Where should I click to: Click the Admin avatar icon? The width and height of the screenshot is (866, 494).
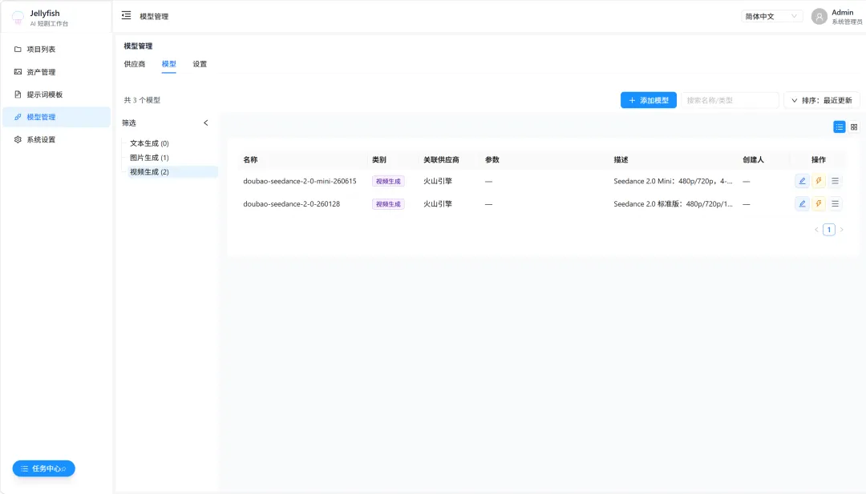click(819, 17)
